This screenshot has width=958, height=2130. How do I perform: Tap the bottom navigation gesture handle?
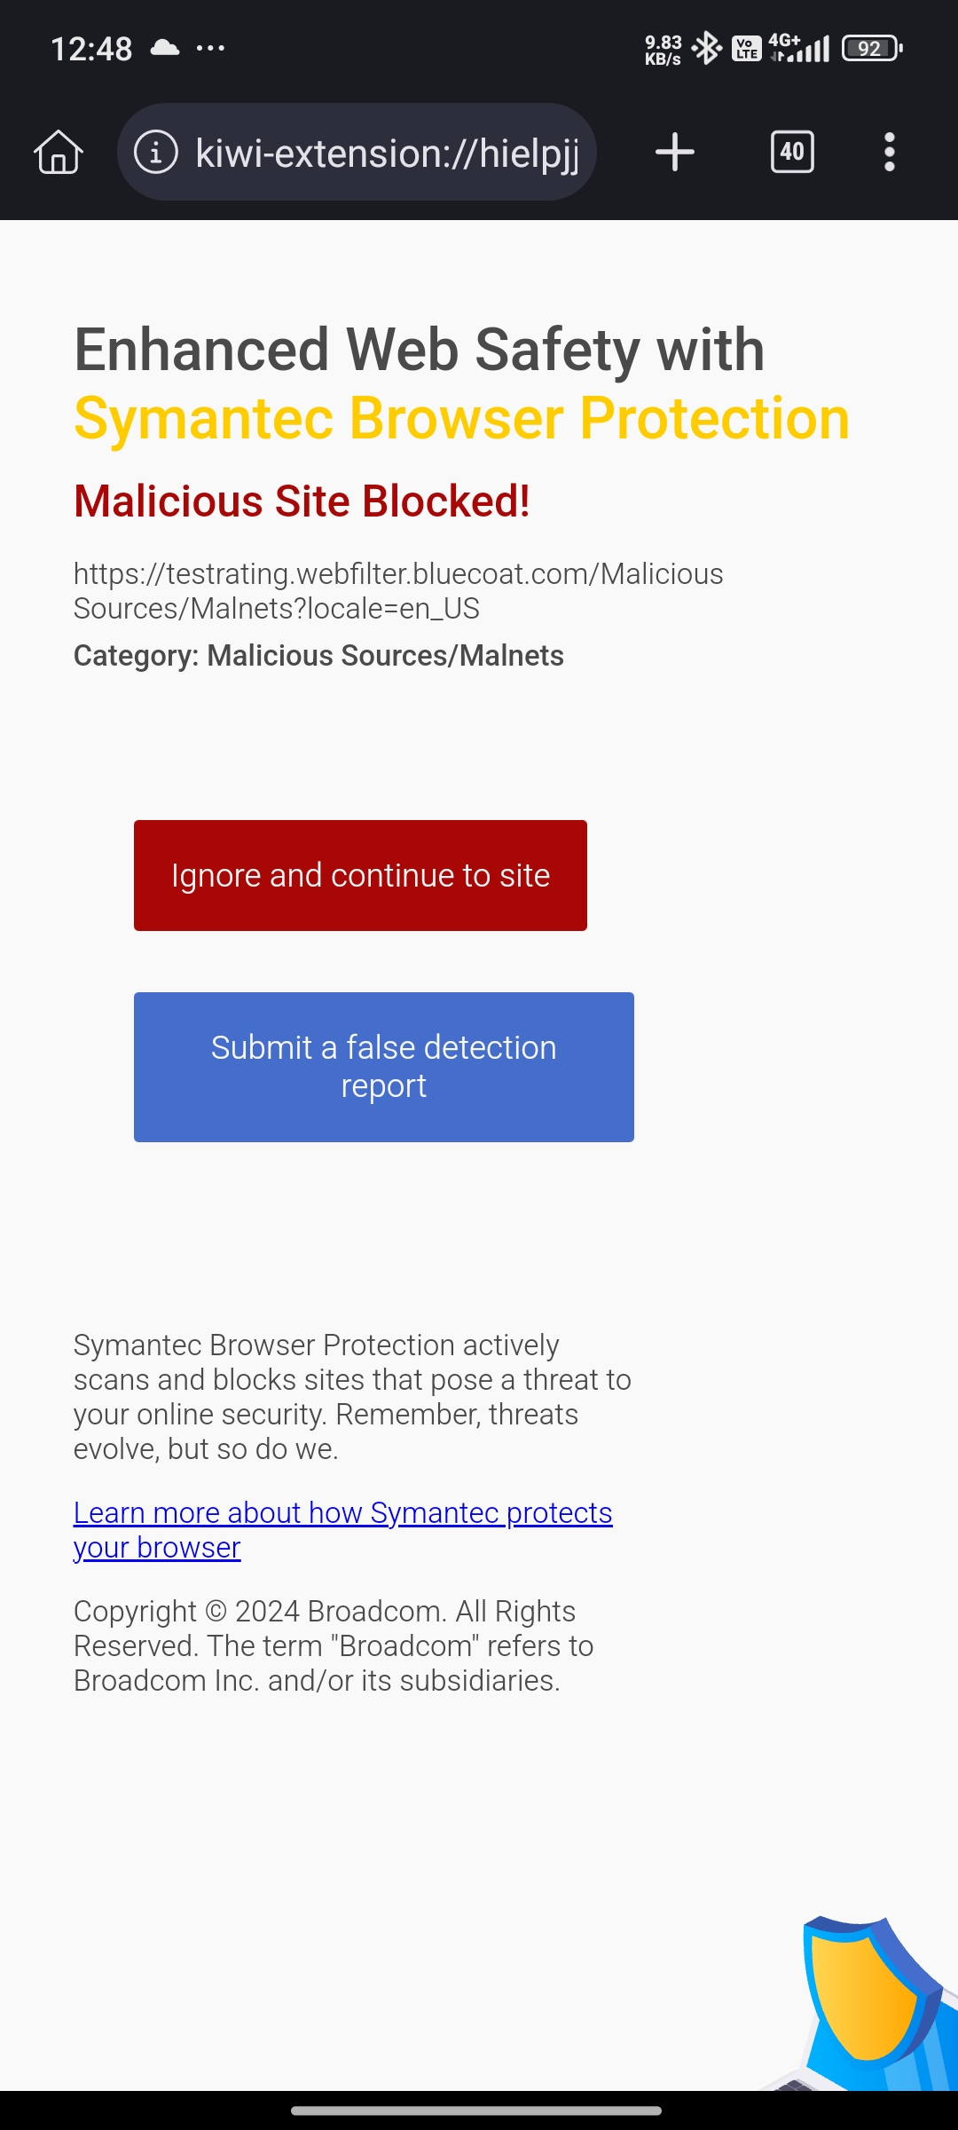pyautogui.click(x=476, y=2110)
